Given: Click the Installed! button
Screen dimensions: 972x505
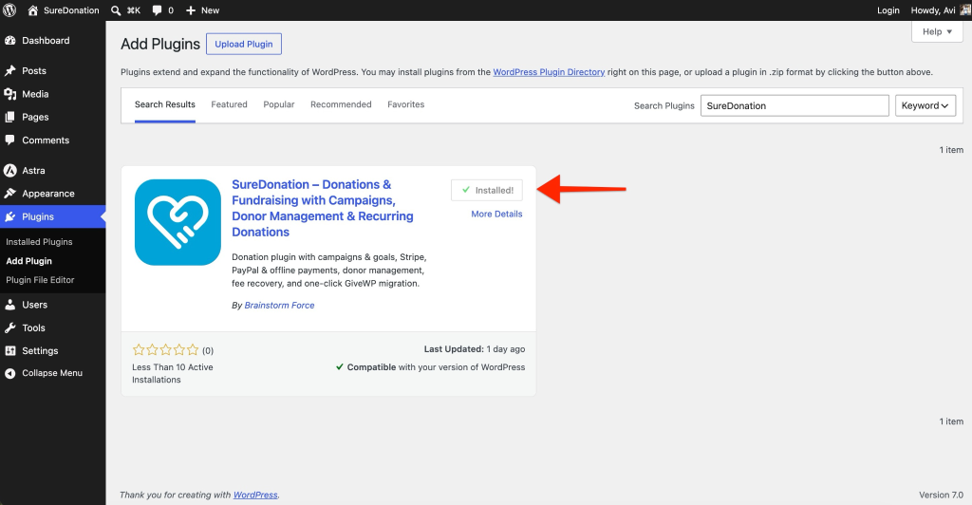Looking at the screenshot, I should tap(487, 190).
